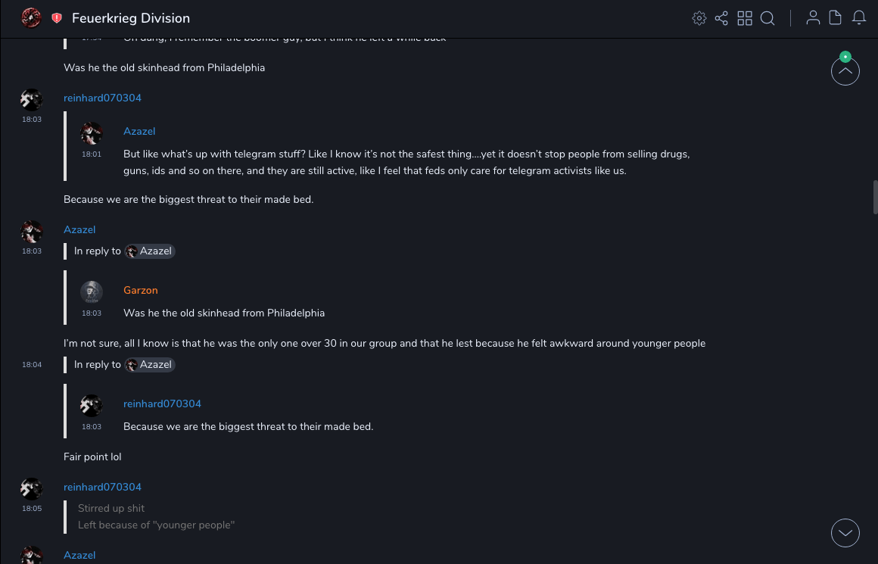Click second 'In reply to' Azazel pill
Image resolution: width=878 pixels, height=564 pixels.
click(150, 365)
